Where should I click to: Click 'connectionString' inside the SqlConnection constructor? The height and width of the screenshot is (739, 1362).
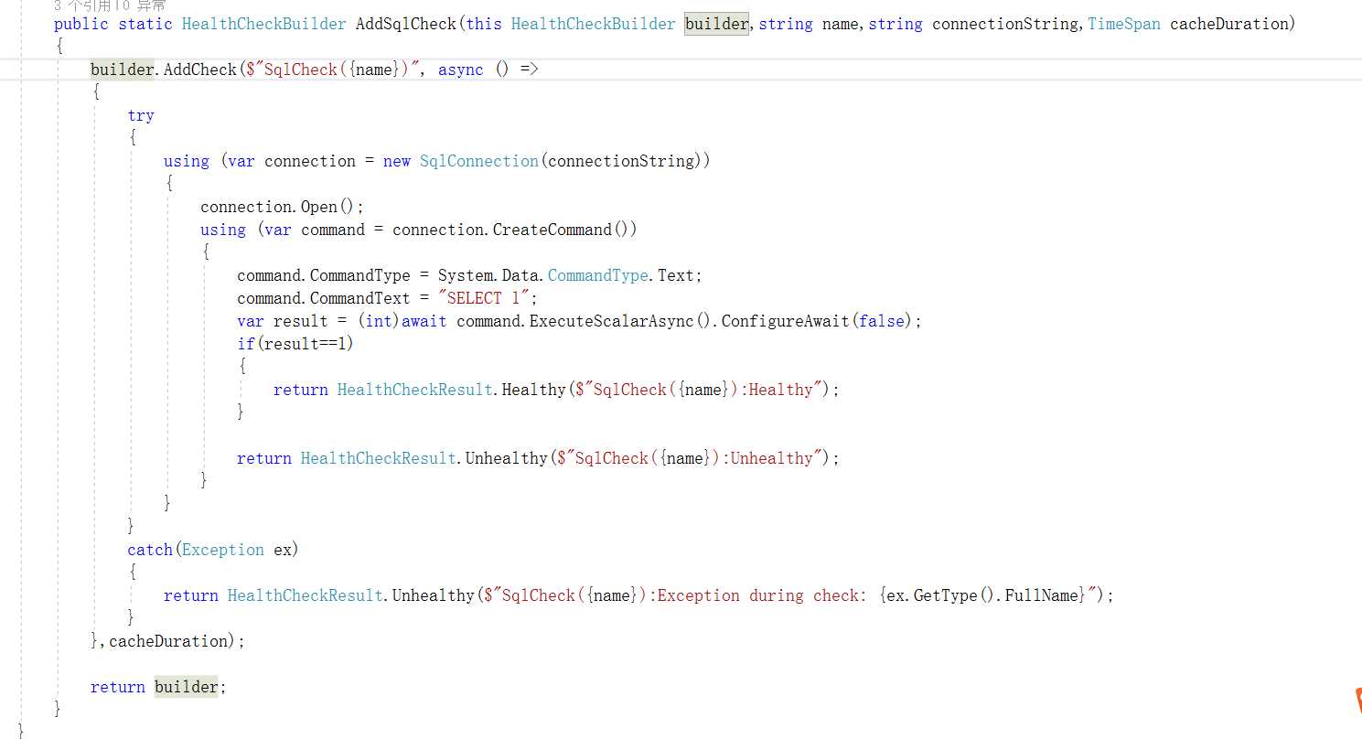point(621,161)
